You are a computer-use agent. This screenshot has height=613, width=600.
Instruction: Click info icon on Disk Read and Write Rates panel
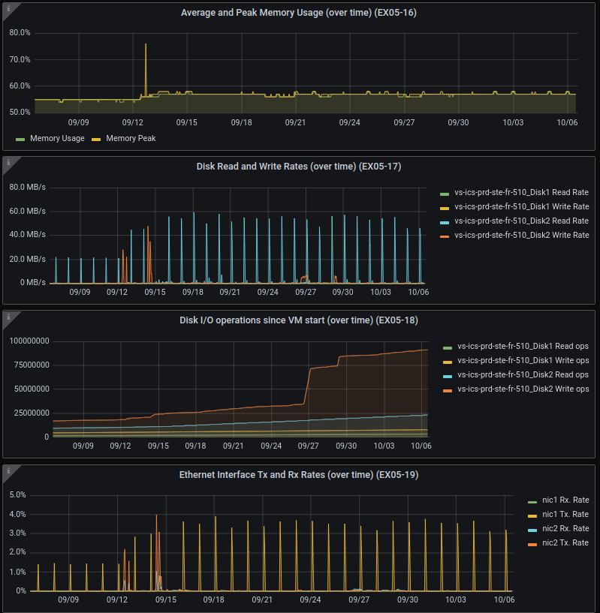coord(8,162)
